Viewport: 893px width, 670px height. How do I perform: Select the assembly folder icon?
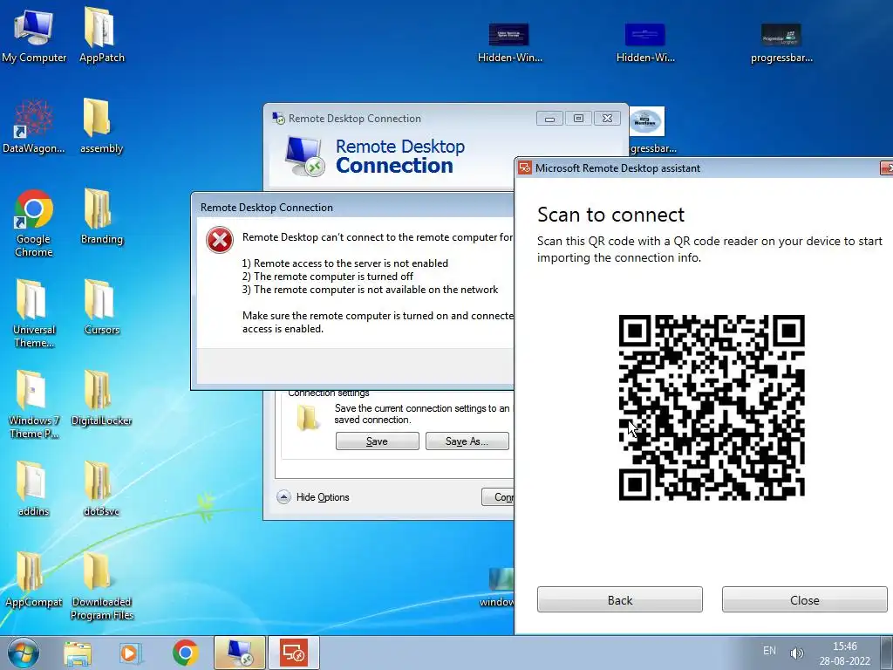(x=101, y=126)
